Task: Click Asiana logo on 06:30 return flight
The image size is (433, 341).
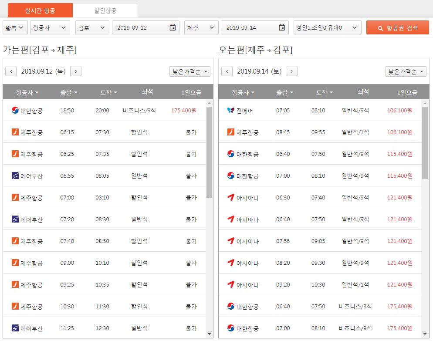Action: (231, 197)
